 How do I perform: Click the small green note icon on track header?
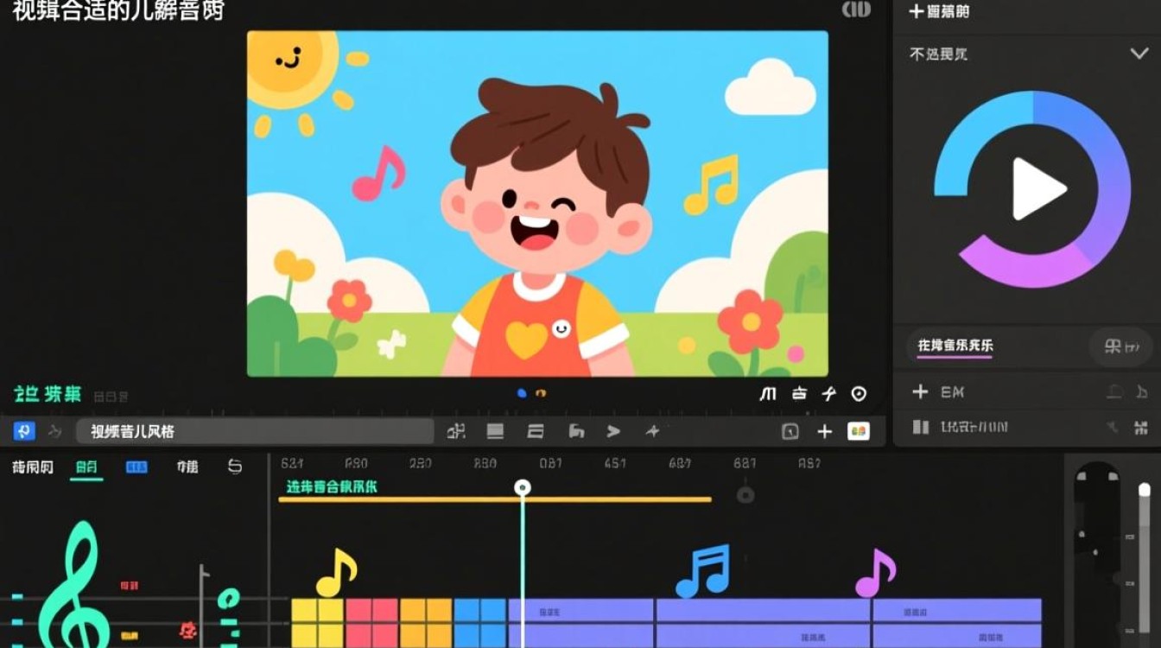click(228, 598)
